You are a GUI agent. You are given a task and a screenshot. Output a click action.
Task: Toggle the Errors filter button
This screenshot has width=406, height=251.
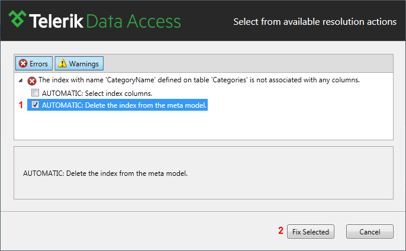(x=34, y=63)
